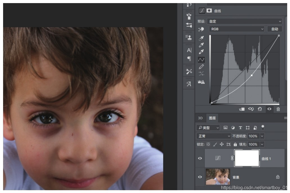This screenshot has width=290, height=193.
Task: Toggle prevent artboard auto-nesting lock
Action: (x=229, y=144)
